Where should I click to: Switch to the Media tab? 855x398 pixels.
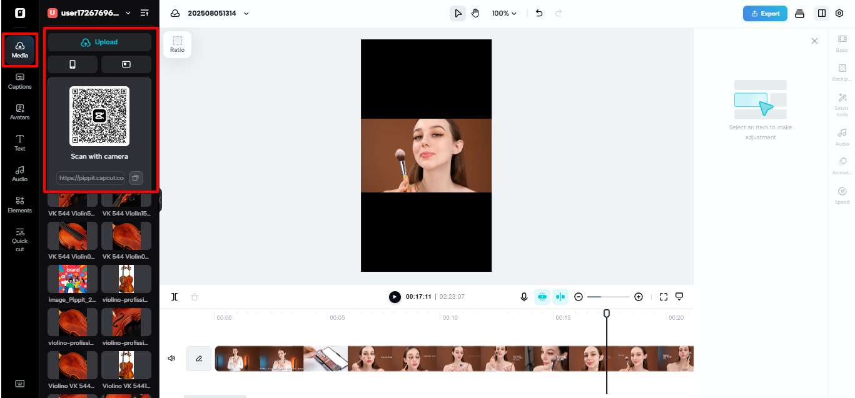tap(19, 51)
